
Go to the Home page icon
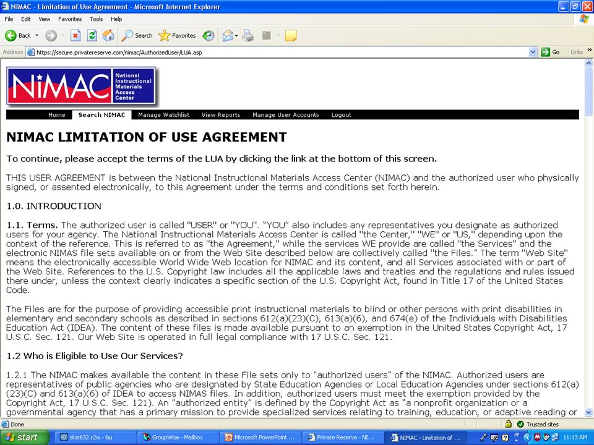pyautogui.click(x=108, y=36)
